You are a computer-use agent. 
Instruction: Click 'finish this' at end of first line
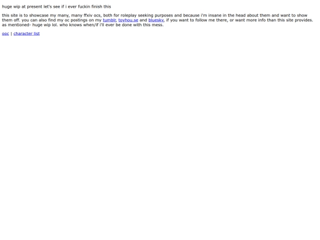[101, 7]
